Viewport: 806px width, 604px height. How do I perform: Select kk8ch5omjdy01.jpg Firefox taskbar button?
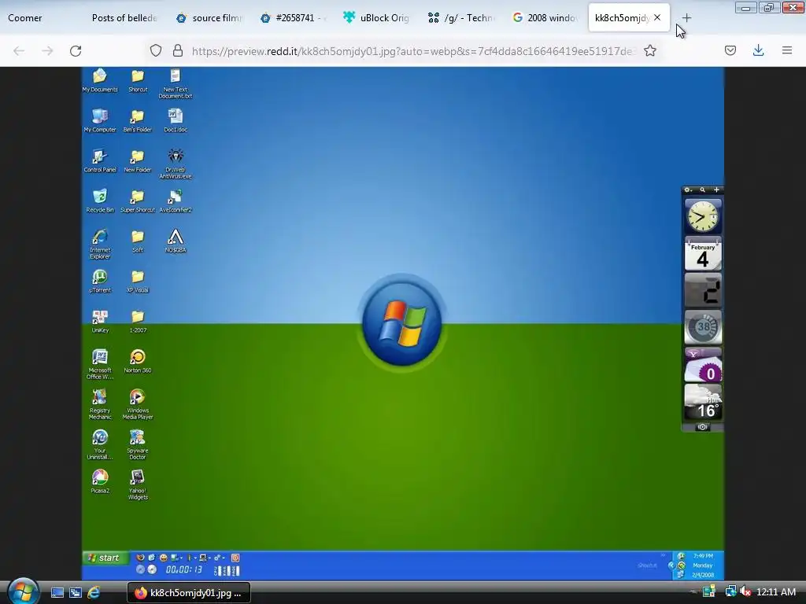coord(189,593)
